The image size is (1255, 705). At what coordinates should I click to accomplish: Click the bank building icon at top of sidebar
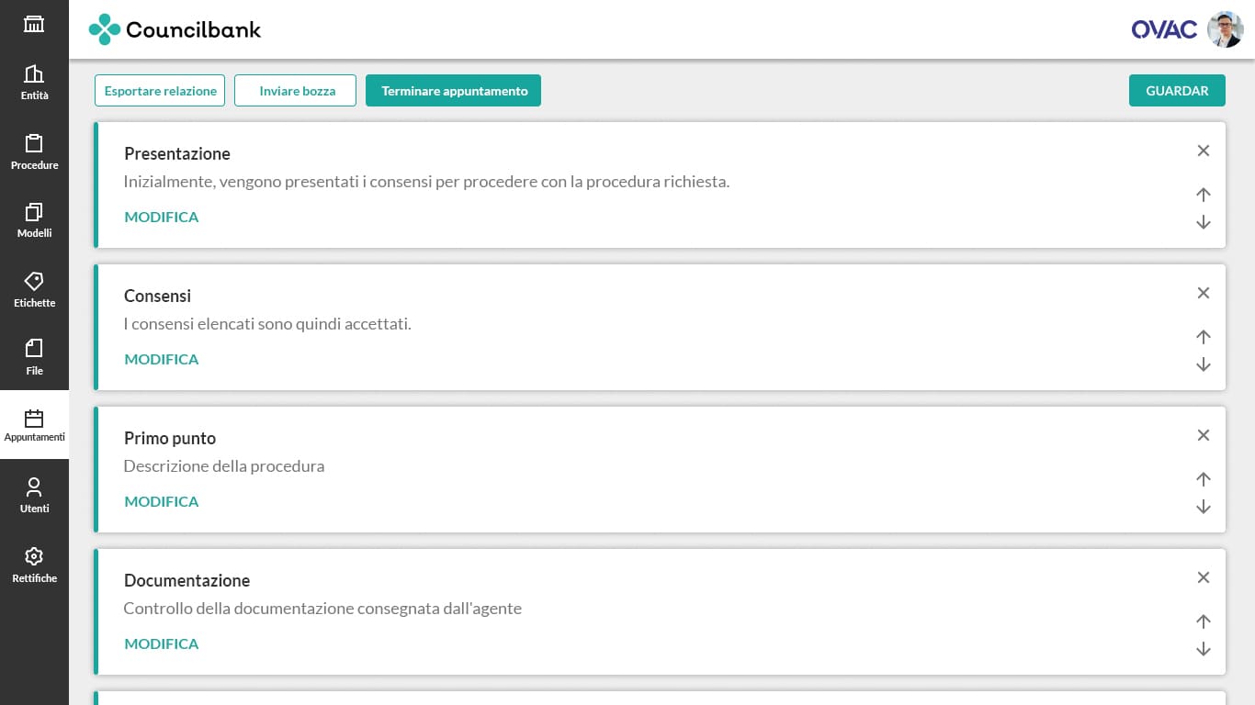[x=34, y=25]
